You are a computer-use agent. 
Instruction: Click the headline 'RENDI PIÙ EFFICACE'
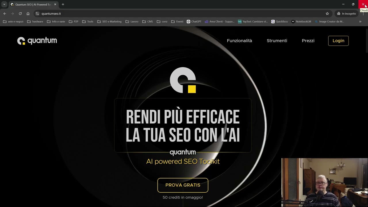point(183,117)
